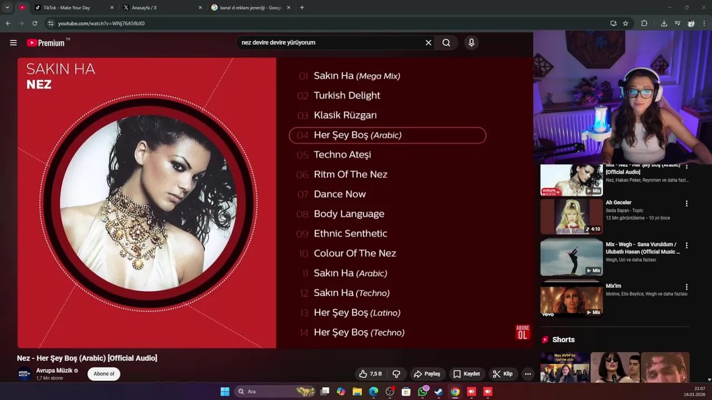Open File Explorer from taskbar
The image size is (712, 400).
click(x=357, y=392)
